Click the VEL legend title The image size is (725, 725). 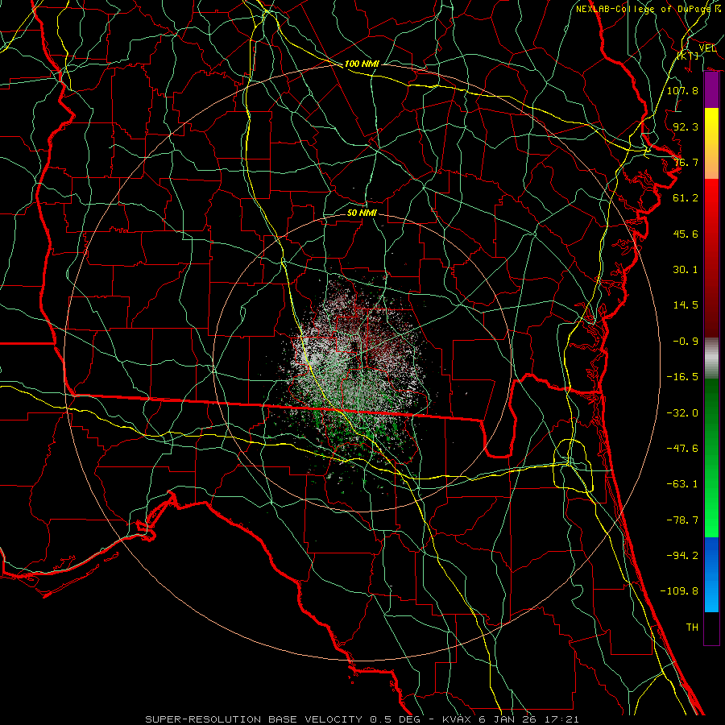pyautogui.click(x=707, y=48)
